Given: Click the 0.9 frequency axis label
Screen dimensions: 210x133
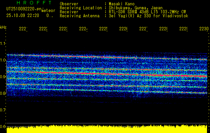Looking at the screenshot, I should click(x=3, y=76).
